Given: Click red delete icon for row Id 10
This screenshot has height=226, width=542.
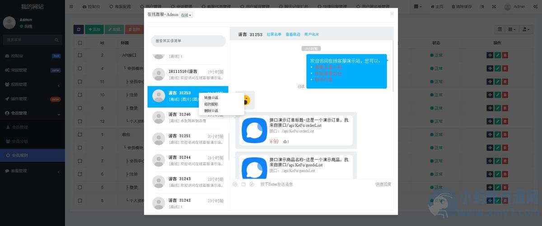Looking at the screenshot, I should point(505,95).
